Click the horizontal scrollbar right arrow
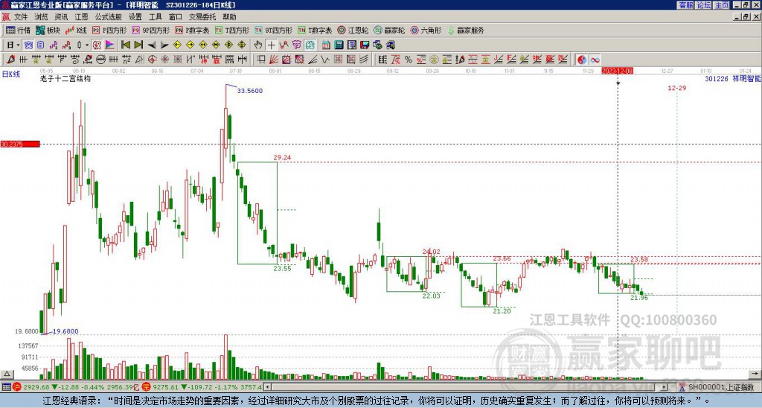 (665, 387)
